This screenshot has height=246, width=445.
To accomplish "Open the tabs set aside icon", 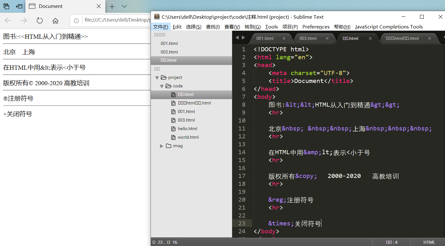I will (6, 6).
